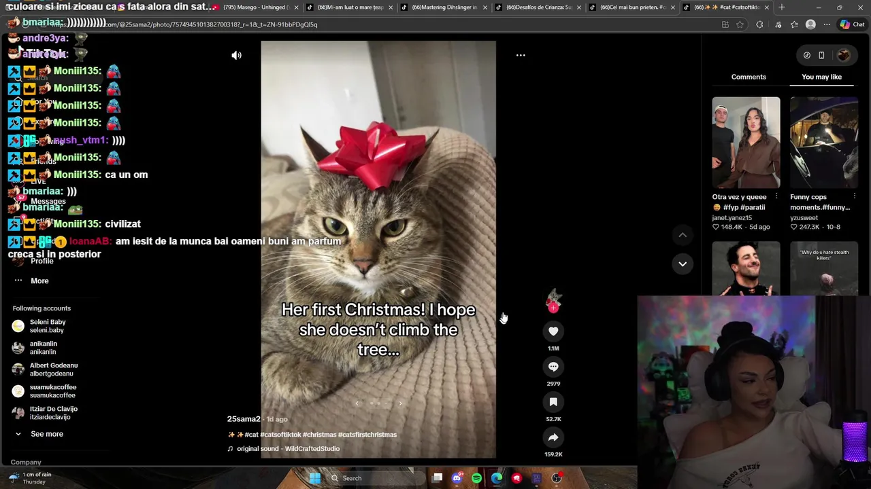Open OBS Studio from the taskbar
Image resolution: width=871 pixels, height=489 pixels.
tap(557, 478)
